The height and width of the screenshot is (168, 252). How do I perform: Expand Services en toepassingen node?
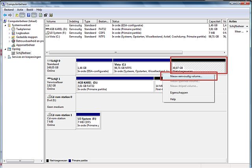[x=5, y=57]
